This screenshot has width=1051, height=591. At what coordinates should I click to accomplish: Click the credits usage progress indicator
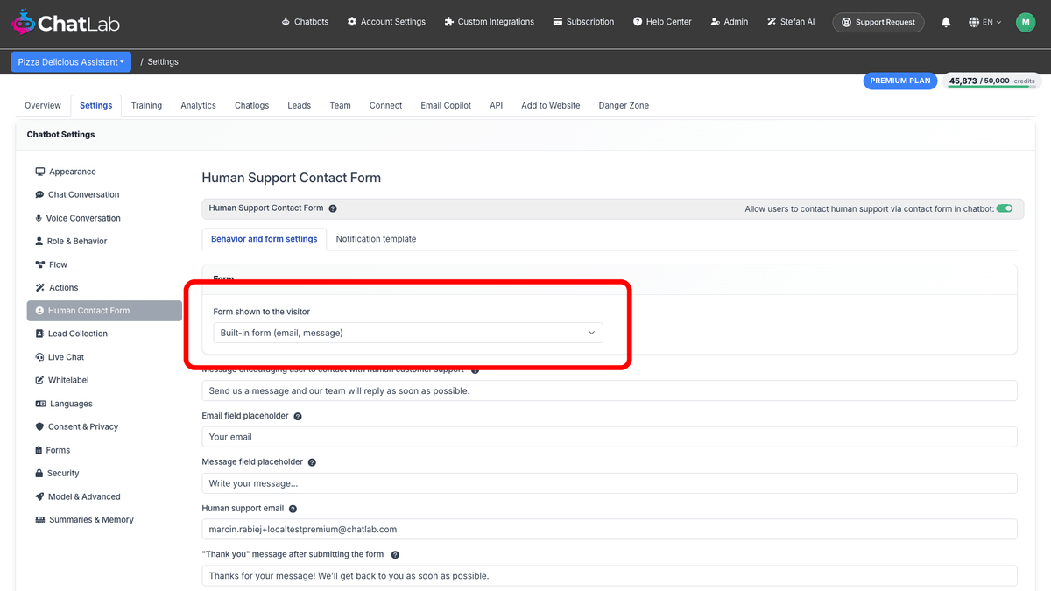tap(992, 81)
